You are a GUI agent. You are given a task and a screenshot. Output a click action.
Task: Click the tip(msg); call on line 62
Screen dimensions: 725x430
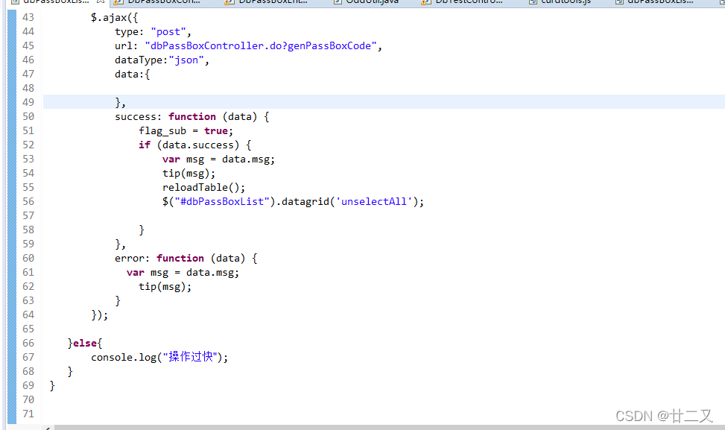point(165,287)
